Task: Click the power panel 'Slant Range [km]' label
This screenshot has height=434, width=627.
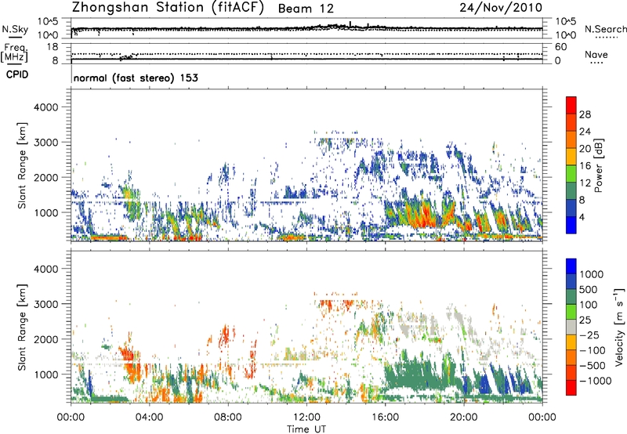Action: (x=22, y=165)
